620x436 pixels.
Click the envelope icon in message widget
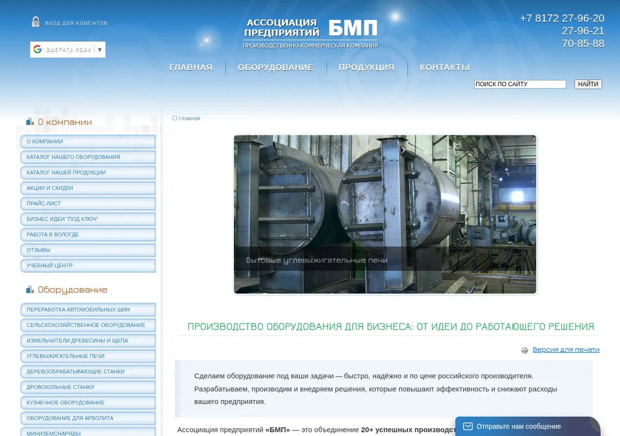pyautogui.click(x=468, y=426)
